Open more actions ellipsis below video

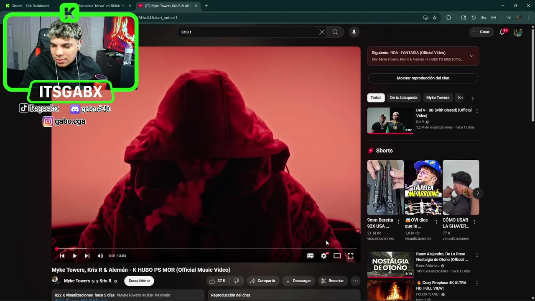[x=356, y=281]
